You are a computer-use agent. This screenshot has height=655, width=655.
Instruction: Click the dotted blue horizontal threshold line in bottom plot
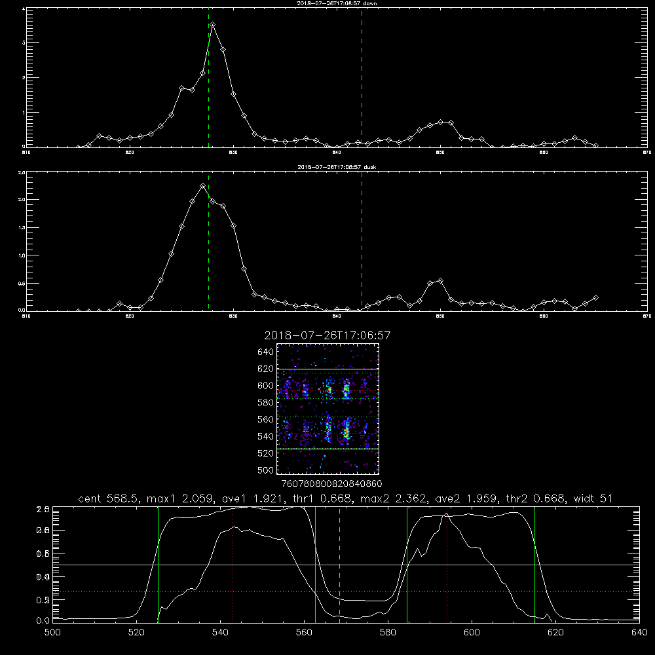pyautogui.click(x=346, y=592)
